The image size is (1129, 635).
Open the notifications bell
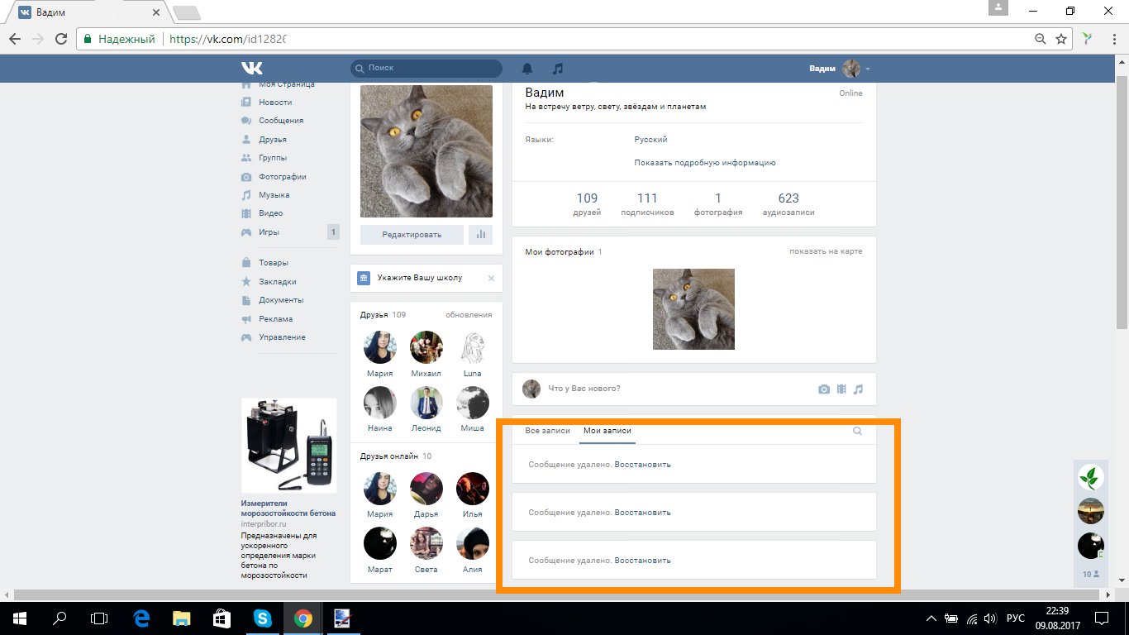[527, 69]
